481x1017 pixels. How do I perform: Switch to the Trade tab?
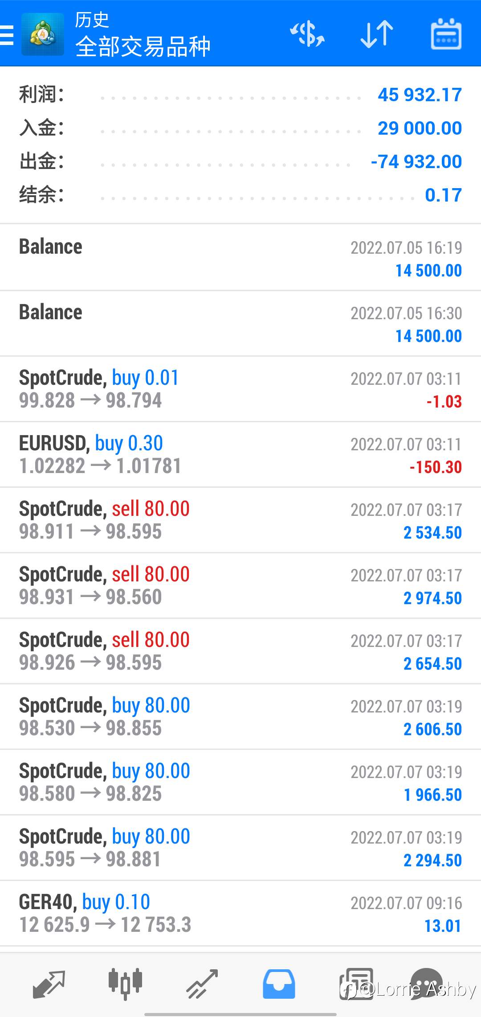(x=202, y=984)
